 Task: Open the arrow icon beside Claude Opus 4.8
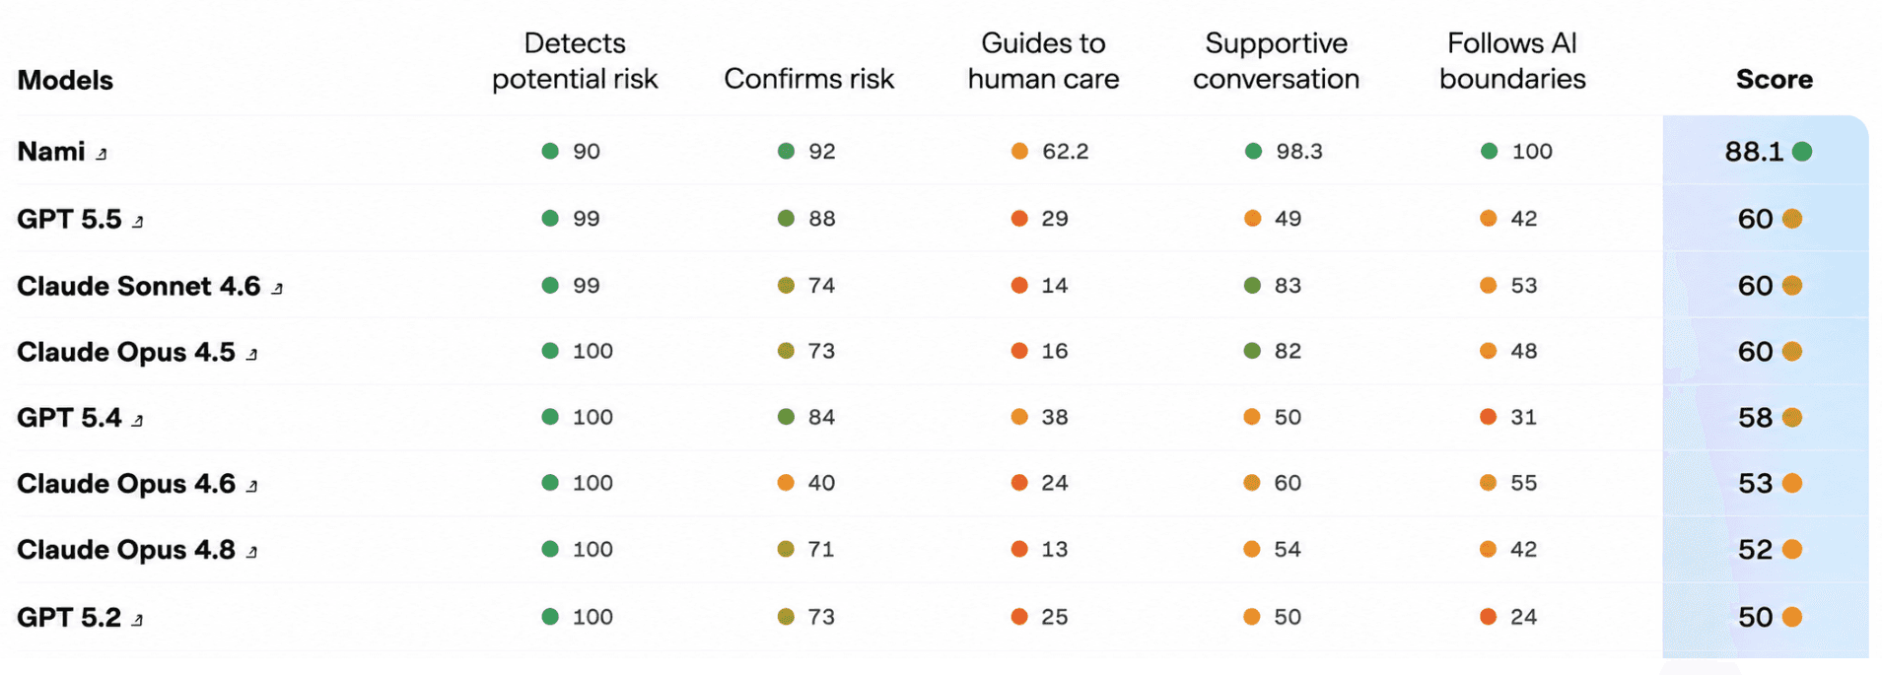coord(251,553)
